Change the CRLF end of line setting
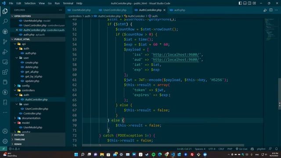This screenshot has width=281, height=158. point(221,149)
